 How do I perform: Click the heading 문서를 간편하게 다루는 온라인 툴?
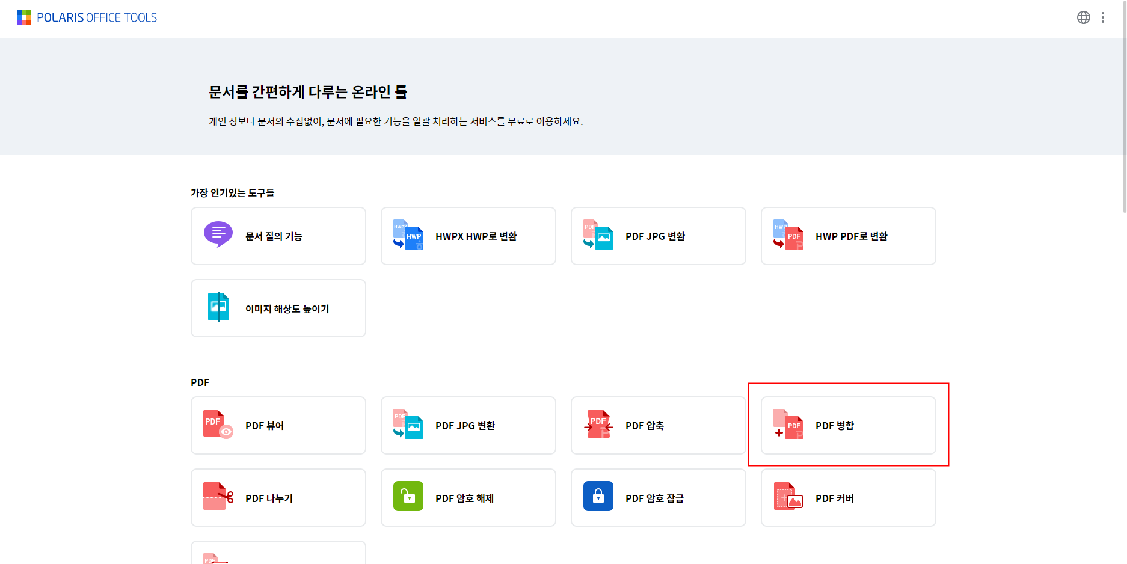(x=308, y=92)
